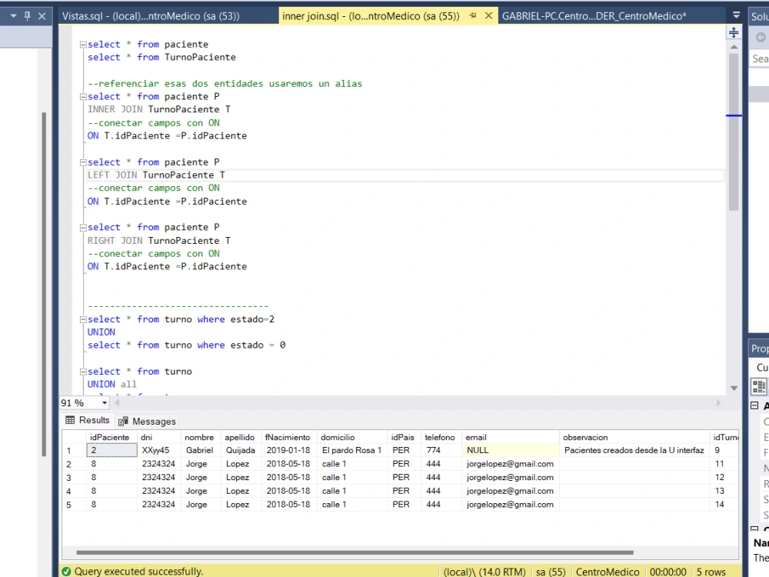The image size is (769, 577).
Task: Open the active documents dropdown list
Action: click(736, 15)
